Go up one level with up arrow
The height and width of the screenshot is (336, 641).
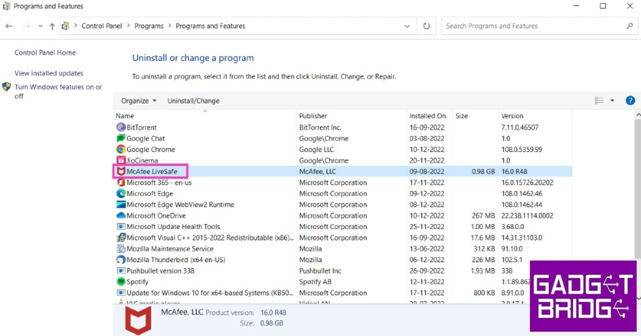(x=52, y=26)
